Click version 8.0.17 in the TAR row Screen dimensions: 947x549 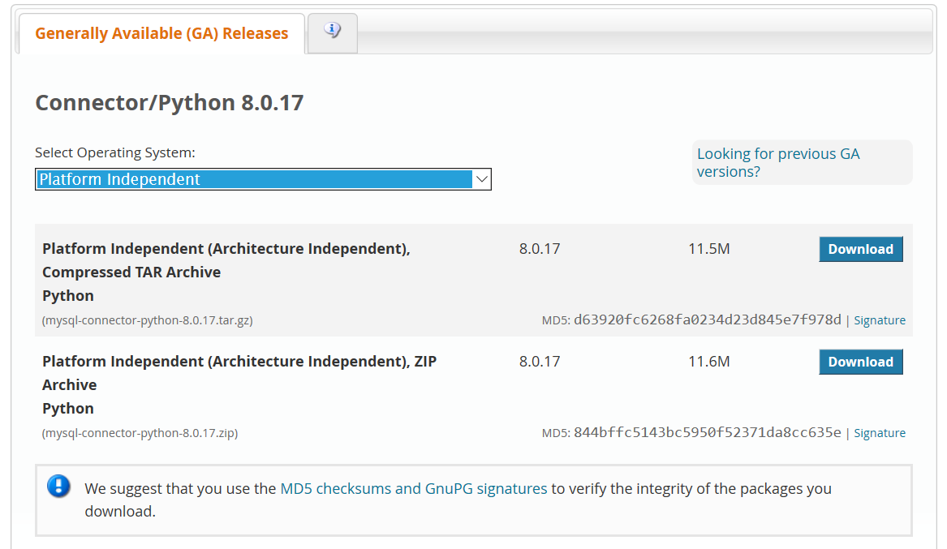(540, 249)
